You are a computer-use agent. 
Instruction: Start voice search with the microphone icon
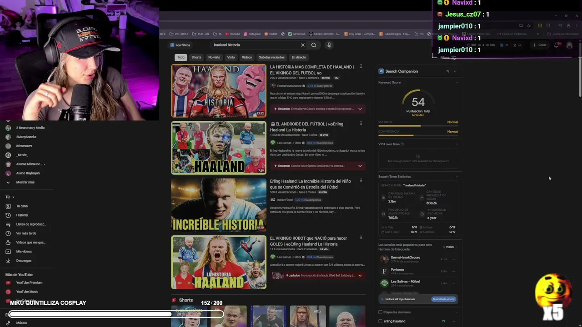329,45
